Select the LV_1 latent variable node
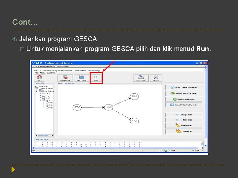238x178 pixels. point(77,107)
